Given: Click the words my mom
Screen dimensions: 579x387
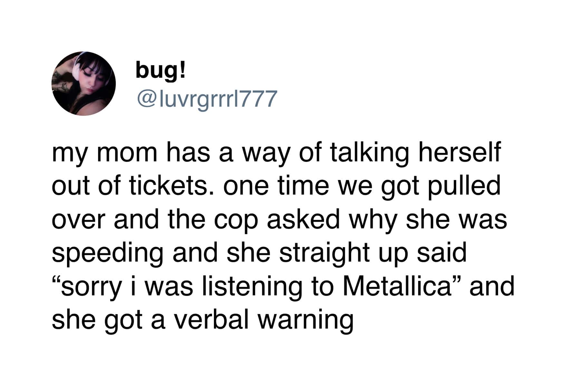Looking at the screenshot, I should coord(104,153).
